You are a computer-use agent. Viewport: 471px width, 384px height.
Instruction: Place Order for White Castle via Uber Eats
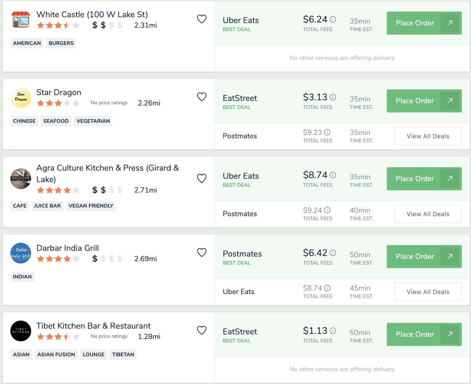tap(424, 23)
